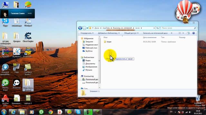Select the WinRAR desktop shortcut
This screenshot has width=206, height=115.
point(5,53)
